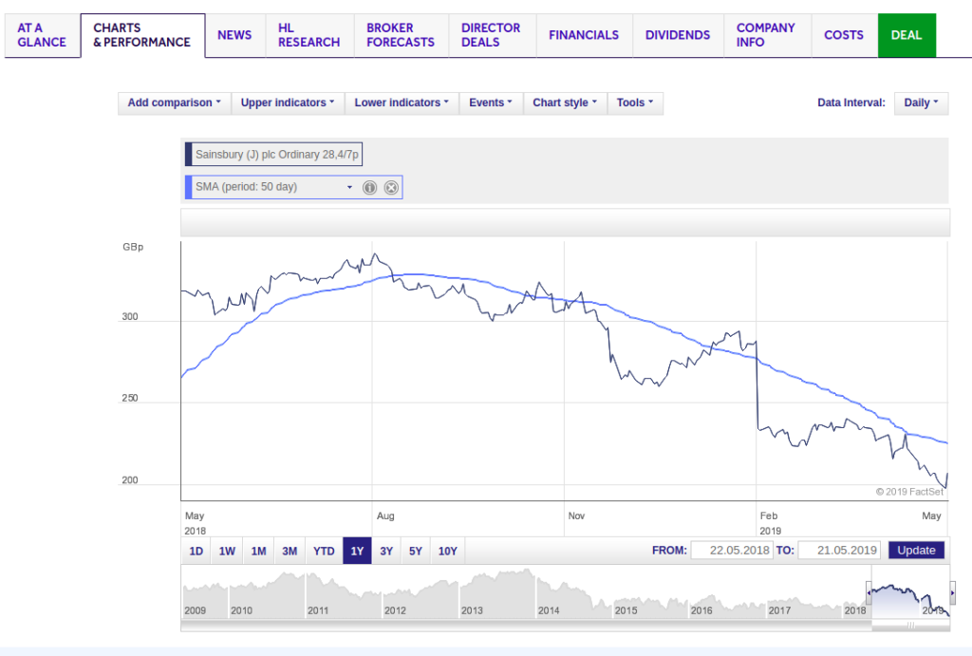Open the SMA period dropdown arrow

tap(349, 188)
